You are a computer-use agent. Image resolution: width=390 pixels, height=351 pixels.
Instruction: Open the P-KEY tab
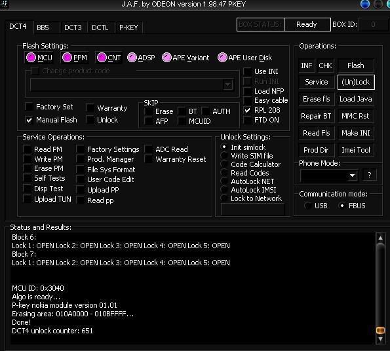click(x=128, y=28)
